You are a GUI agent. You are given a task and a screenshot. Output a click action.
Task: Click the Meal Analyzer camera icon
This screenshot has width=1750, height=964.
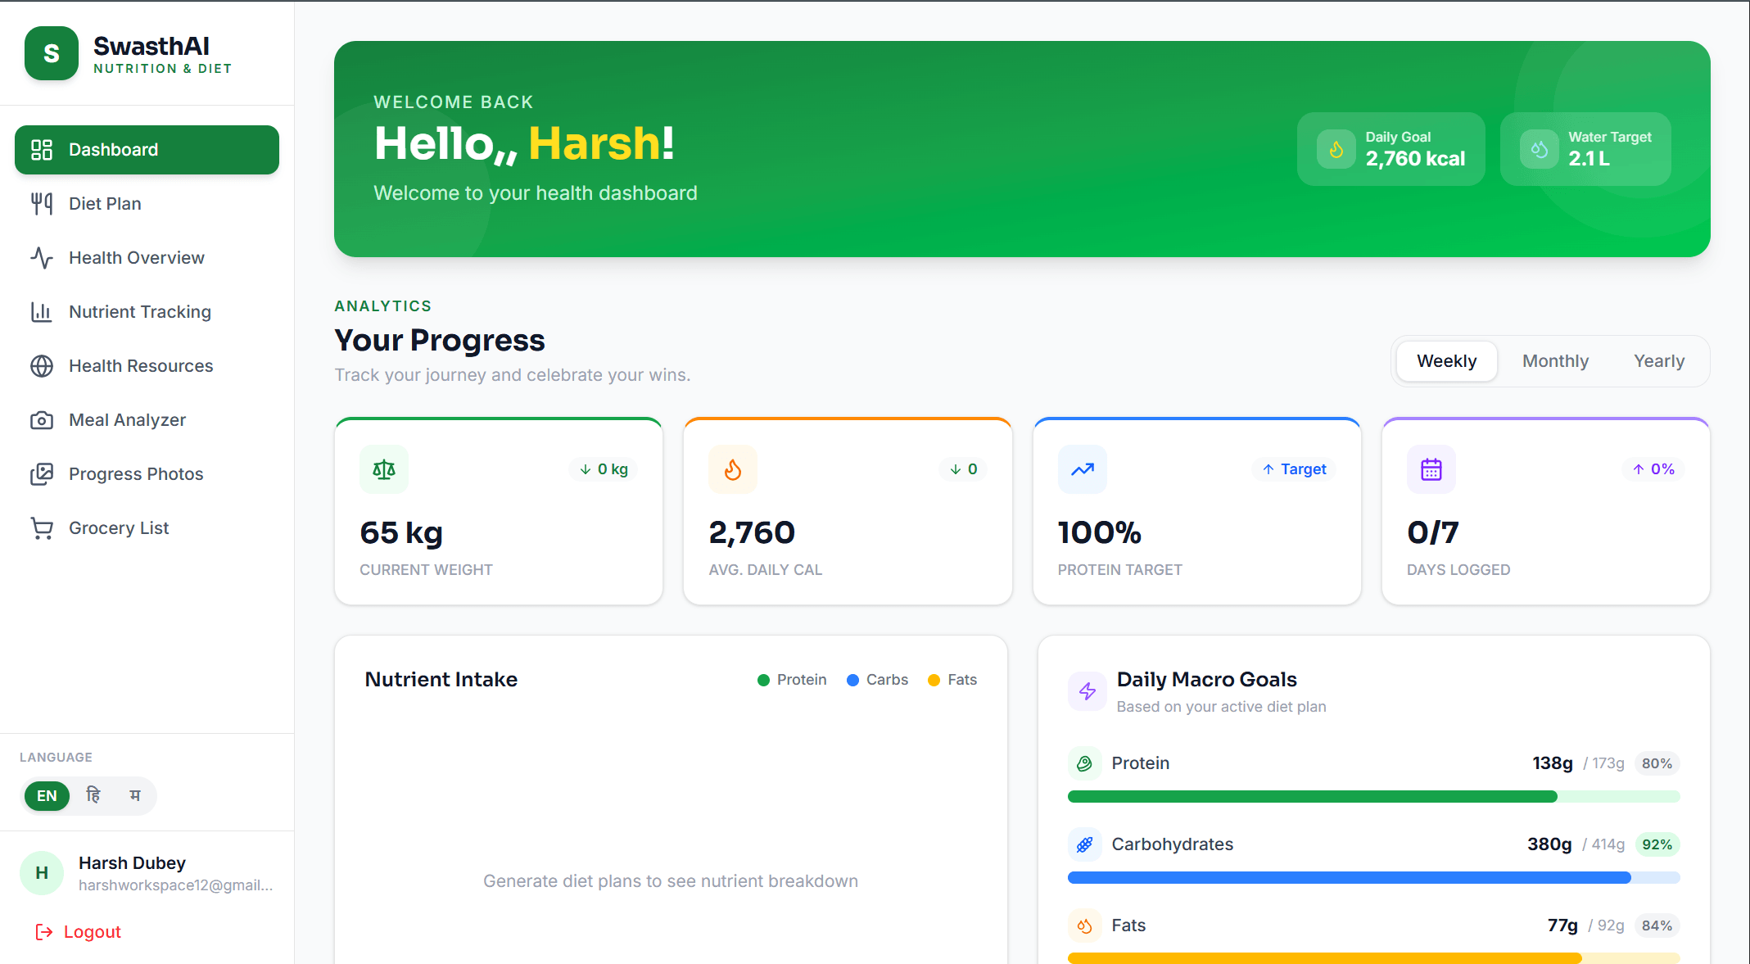[x=42, y=420]
